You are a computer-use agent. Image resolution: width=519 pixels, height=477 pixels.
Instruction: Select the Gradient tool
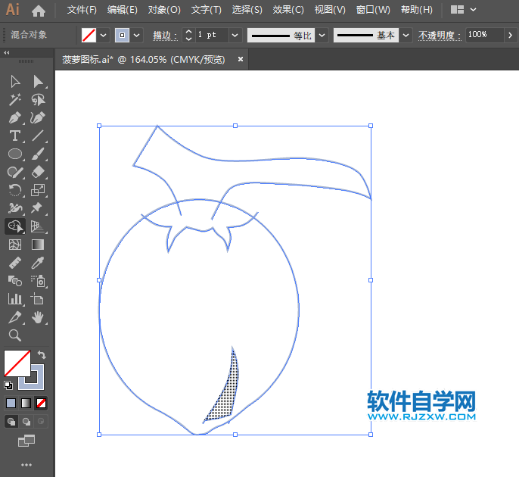point(38,245)
